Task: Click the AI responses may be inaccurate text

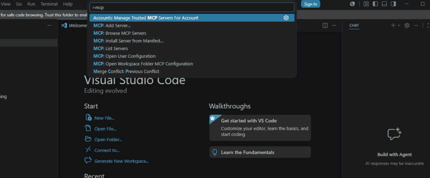Action: pos(395,163)
